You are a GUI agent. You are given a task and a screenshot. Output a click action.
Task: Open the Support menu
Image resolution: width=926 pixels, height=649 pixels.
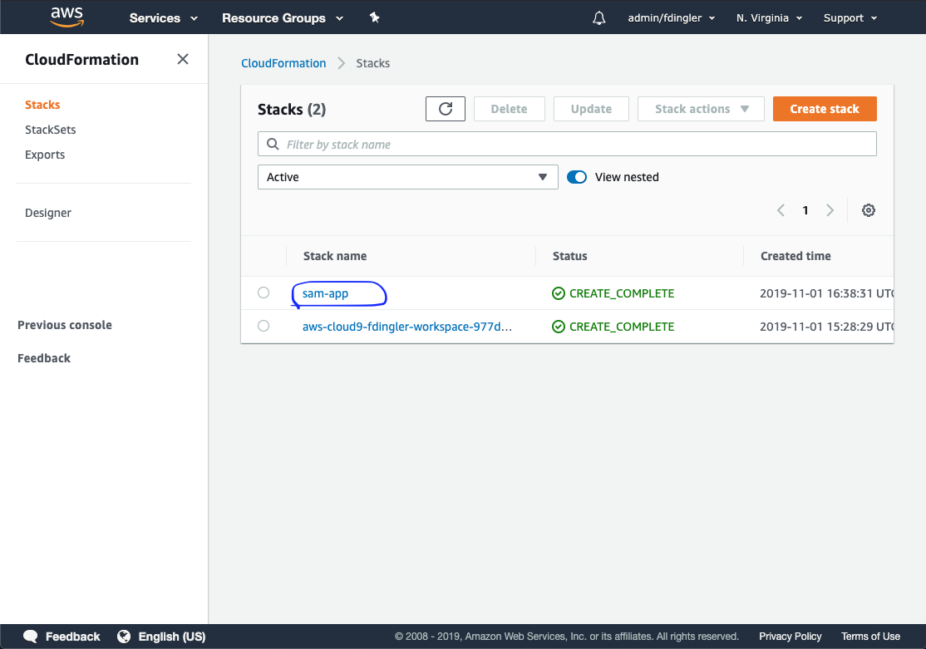[850, 18]
